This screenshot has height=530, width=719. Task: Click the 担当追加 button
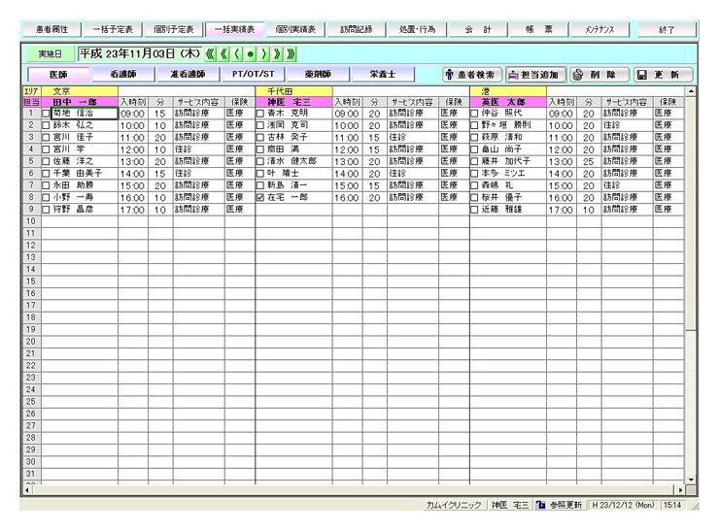tap(536, 74)
